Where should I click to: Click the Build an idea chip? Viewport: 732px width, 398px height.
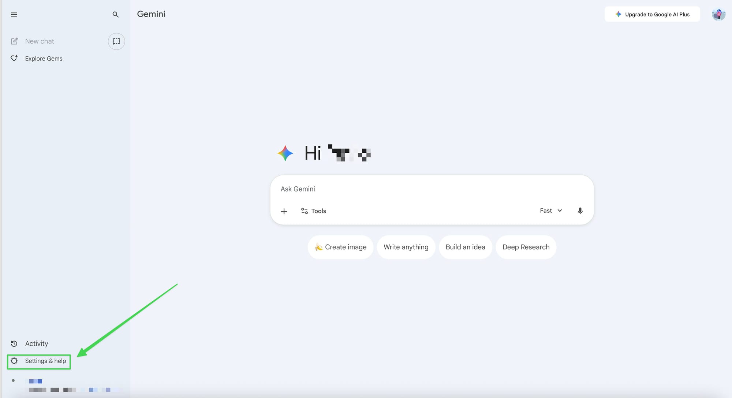click(x=465, y=247)
